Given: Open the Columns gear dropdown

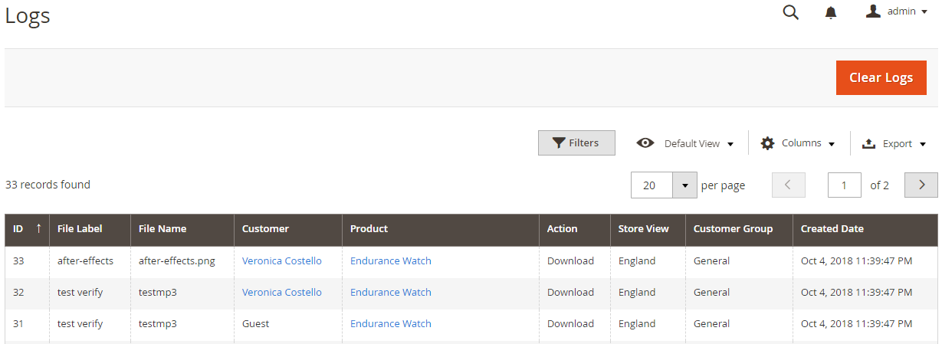Looking at the screenshot, I should point(798,143).
